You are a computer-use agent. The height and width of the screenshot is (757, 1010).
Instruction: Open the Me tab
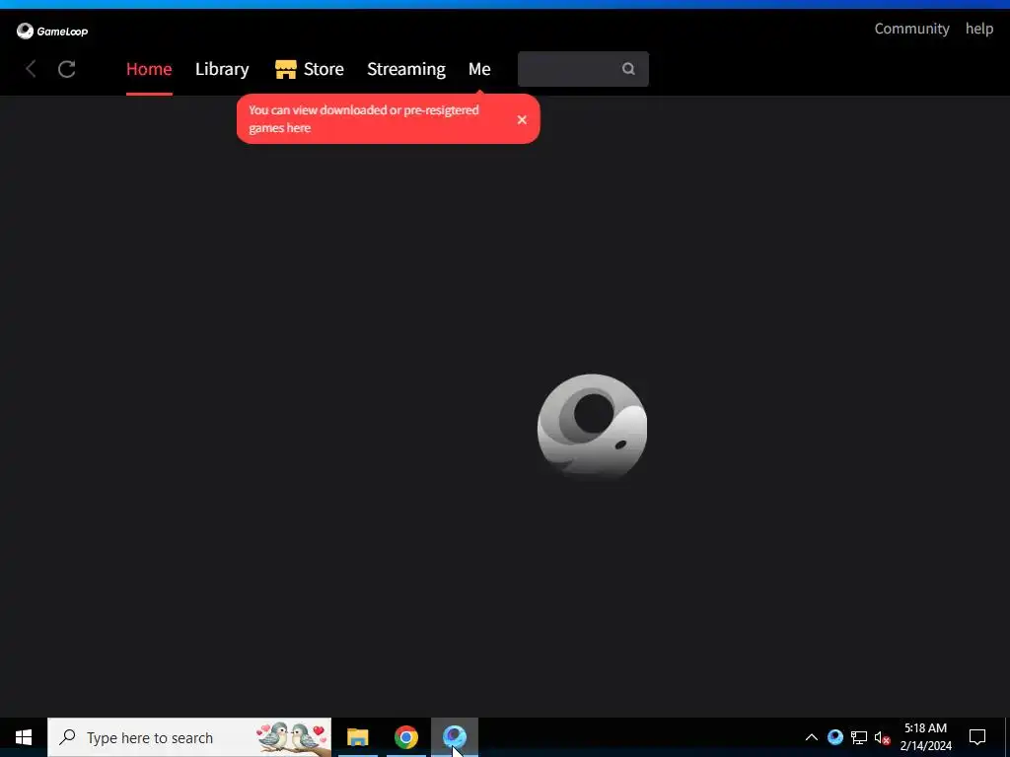click(x=479, y=69)
